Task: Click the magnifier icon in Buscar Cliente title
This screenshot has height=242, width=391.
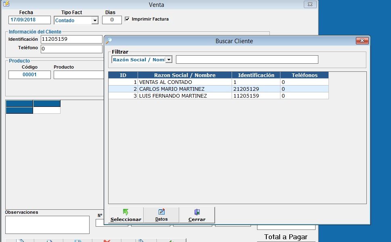Action: click(109, 41)
